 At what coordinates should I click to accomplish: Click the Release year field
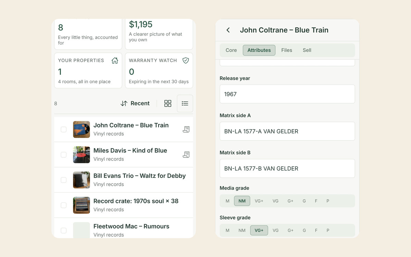pos(287,94)
